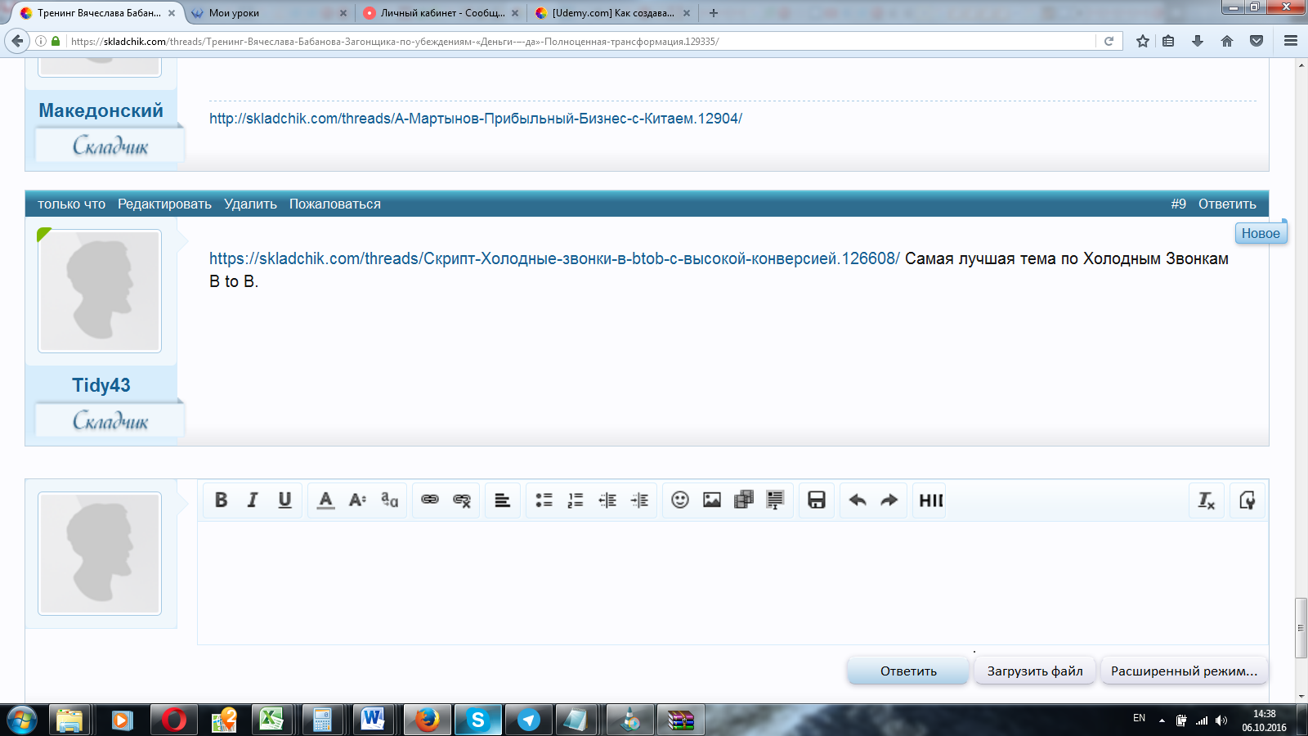
Task: Click the Загрузить файл button
Action: (x=1035, y=671)
